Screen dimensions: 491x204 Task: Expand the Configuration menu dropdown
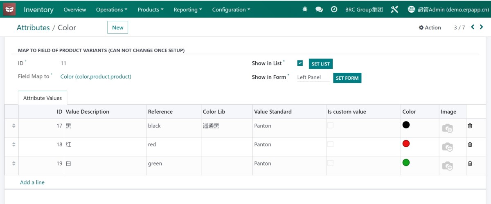coord(231,9)
